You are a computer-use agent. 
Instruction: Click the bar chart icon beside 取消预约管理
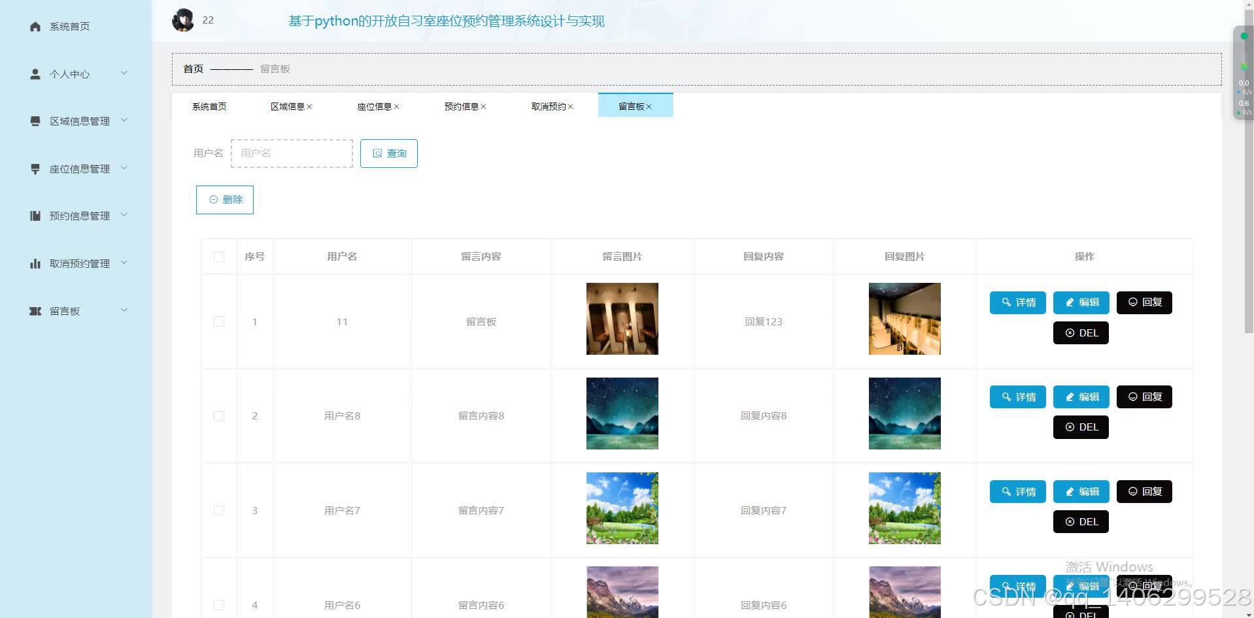pyautogui.click(x=35, y=263)
